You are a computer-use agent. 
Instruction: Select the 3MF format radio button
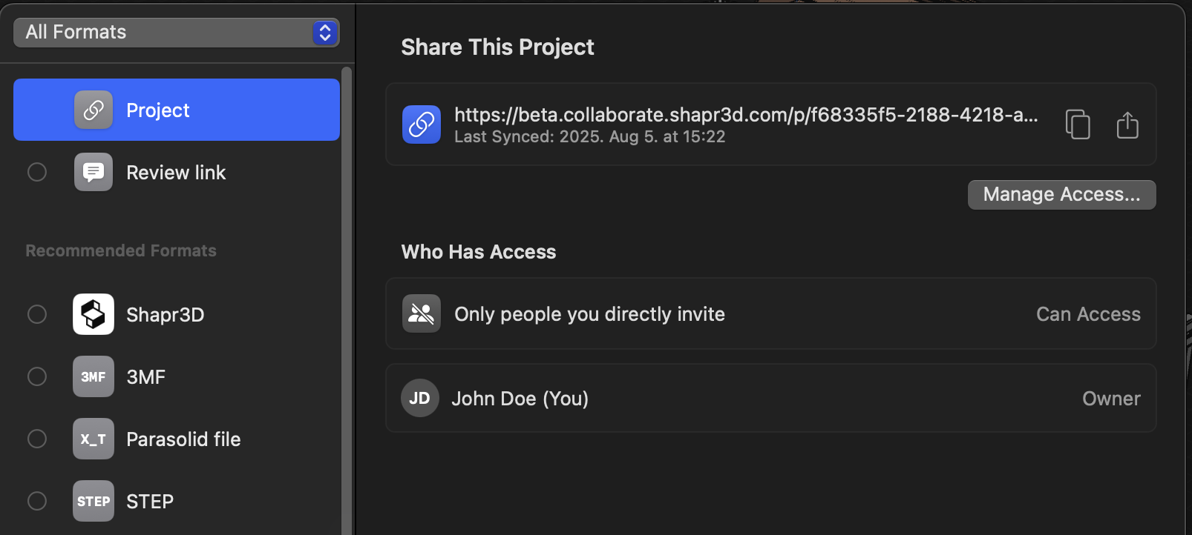37,376
